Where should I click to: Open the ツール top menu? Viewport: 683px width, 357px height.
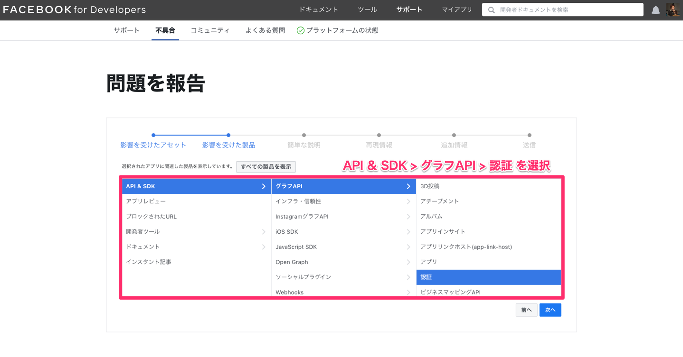[367, 9]
